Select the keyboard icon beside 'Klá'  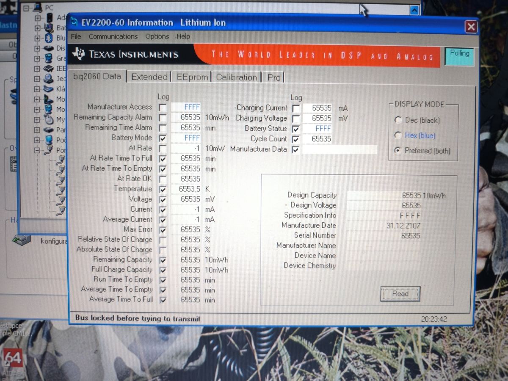[x=49, y=89]
